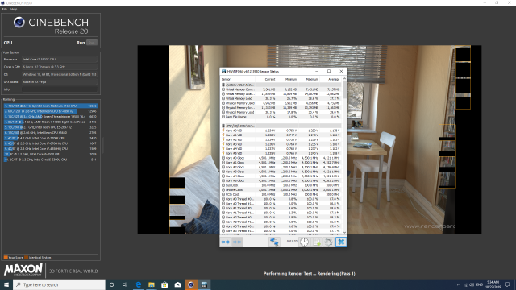This screenshot has height=290, width=516.
Task: Select the Virtual Memory Load sensor row
Action: (281, 98)
